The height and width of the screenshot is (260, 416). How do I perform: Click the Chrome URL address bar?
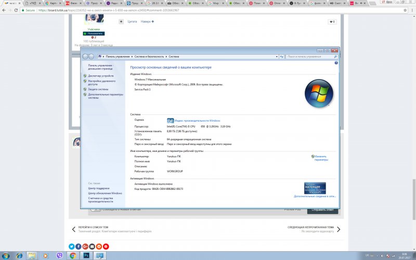coord(156,9)
